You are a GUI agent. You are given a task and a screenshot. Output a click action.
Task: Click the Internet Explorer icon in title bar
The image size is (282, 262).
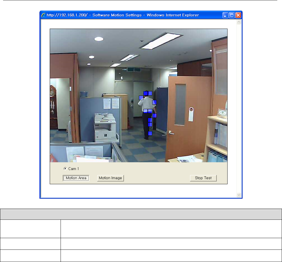click(x=43, y=15)
